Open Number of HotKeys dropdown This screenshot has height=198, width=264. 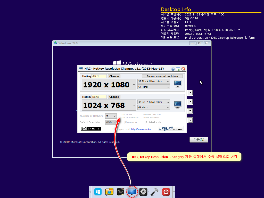[x=111, y=116]
